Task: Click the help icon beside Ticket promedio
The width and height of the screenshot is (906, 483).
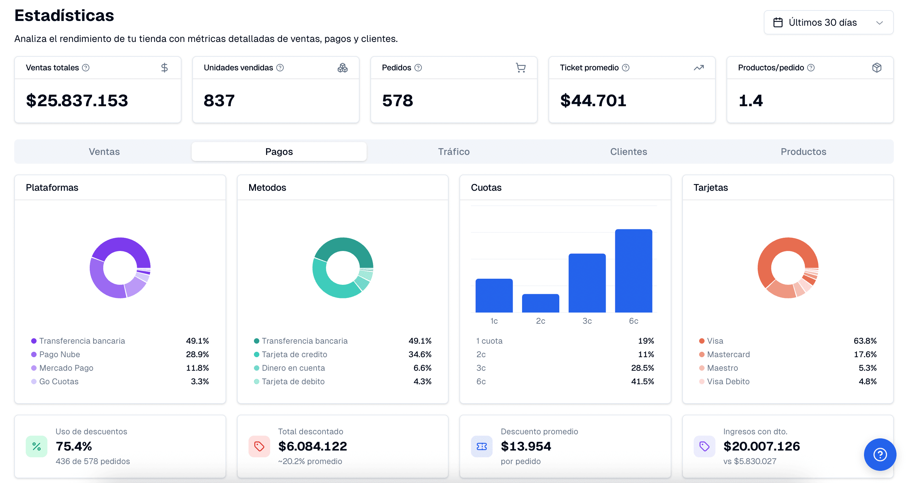Action: point(625,67)
